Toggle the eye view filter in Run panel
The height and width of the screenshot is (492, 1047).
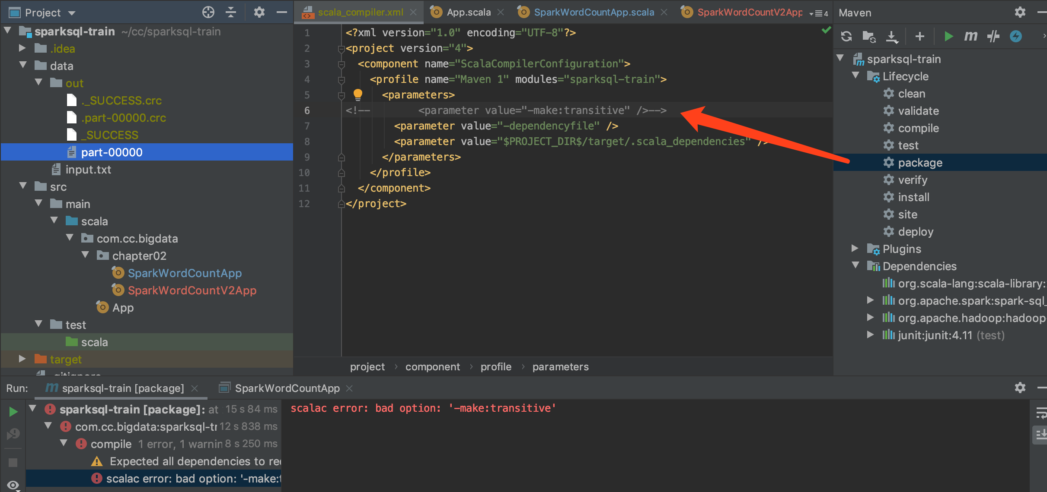13,485
